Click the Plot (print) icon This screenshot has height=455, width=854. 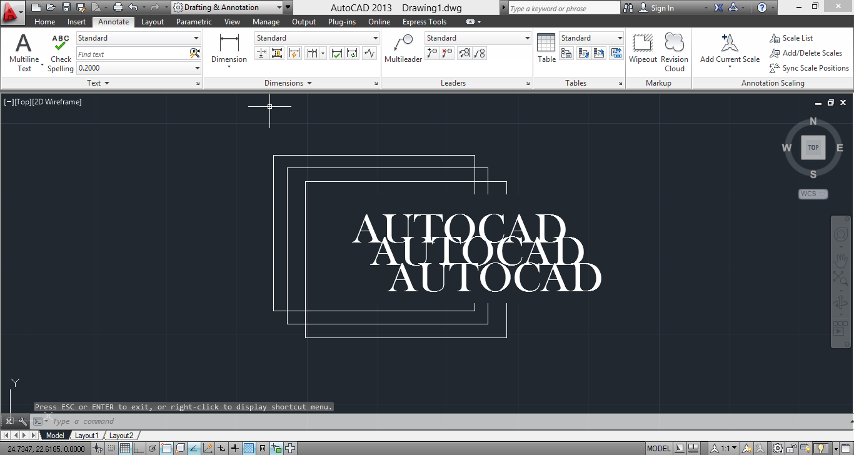coord(118,7)
